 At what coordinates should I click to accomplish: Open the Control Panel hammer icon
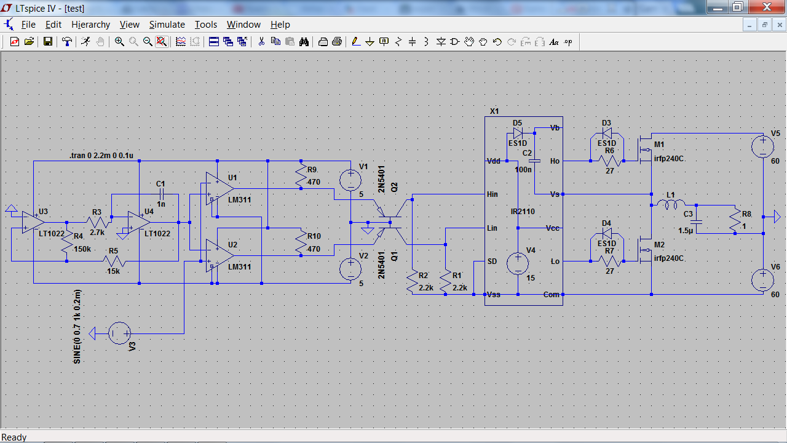tap(66, 42)
